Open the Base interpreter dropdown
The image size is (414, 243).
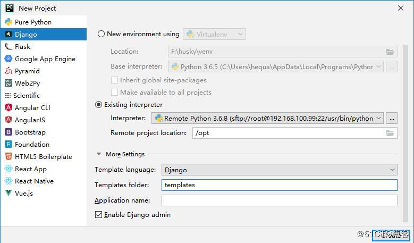[x=276, y=67]
